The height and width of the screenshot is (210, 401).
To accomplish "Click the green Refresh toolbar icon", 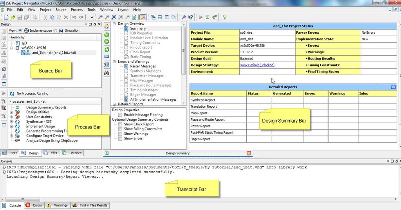I will (x=134, y=17).
